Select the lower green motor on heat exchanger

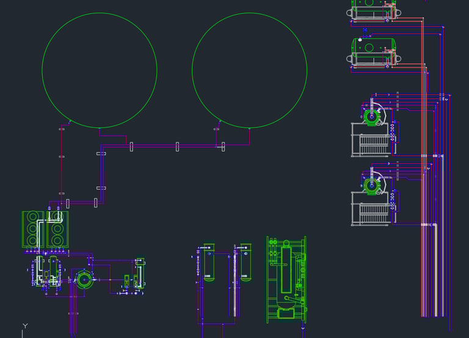tap(371, 186)
